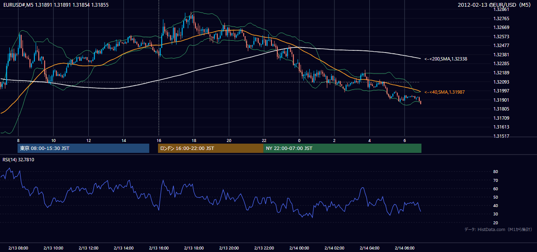537x252 pixels.
Task: Click the bottom time label 2/13 14:00
Action: coord(124,248)
